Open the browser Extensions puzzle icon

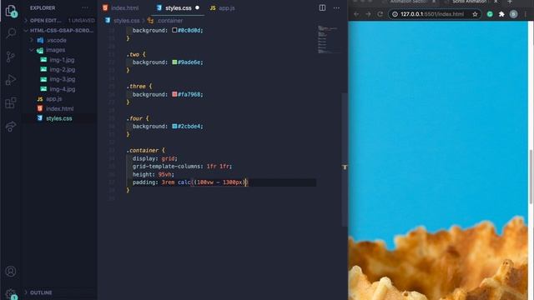click(x=501, y=14)
